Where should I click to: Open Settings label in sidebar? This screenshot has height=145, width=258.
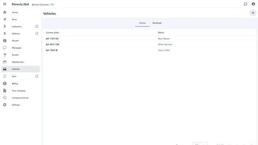[16, 105]
